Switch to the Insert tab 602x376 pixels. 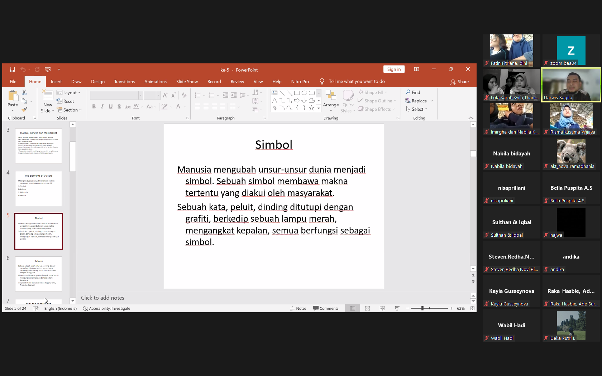click(x=56, y=82)
